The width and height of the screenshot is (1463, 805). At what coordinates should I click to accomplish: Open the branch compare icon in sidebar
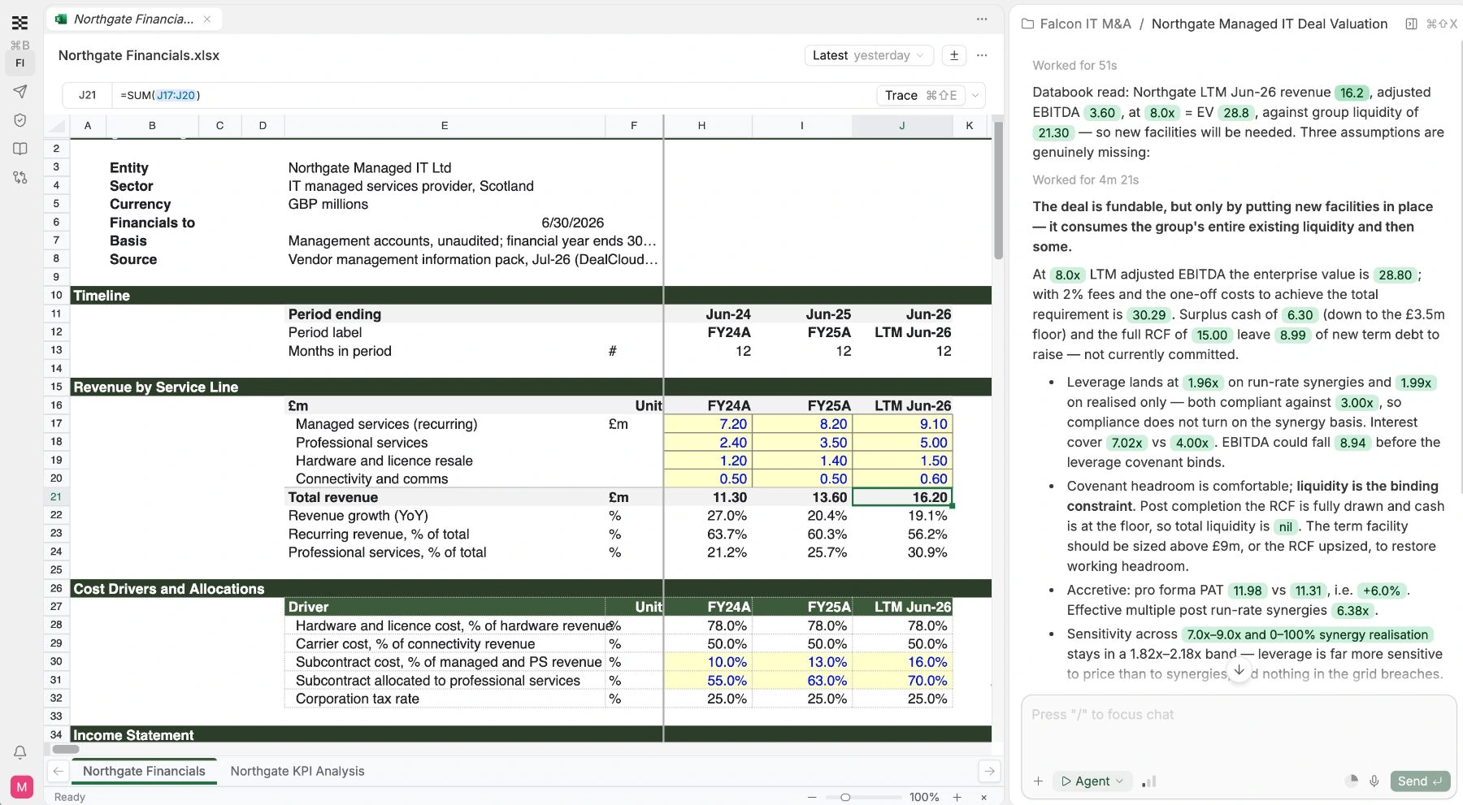(x=20, y=177)
